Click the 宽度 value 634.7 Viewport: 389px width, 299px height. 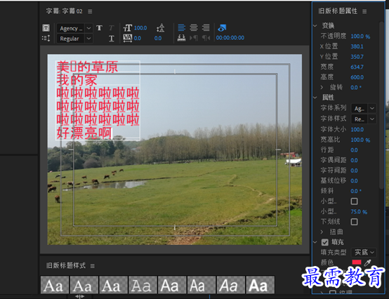357,67
